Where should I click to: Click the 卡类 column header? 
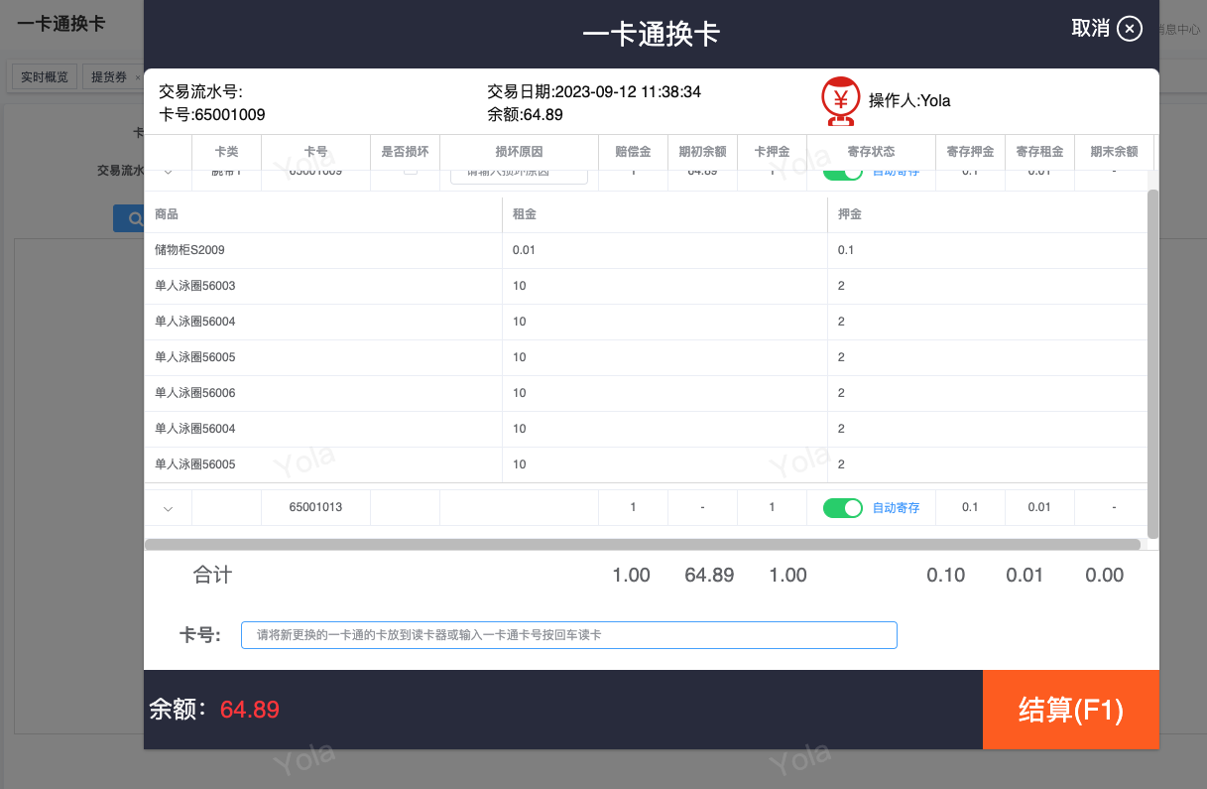pos(227,152)
